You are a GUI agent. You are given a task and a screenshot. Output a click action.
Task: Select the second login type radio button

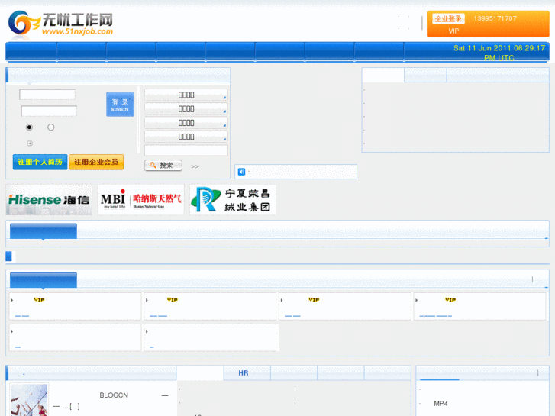[x=51, y=127]
